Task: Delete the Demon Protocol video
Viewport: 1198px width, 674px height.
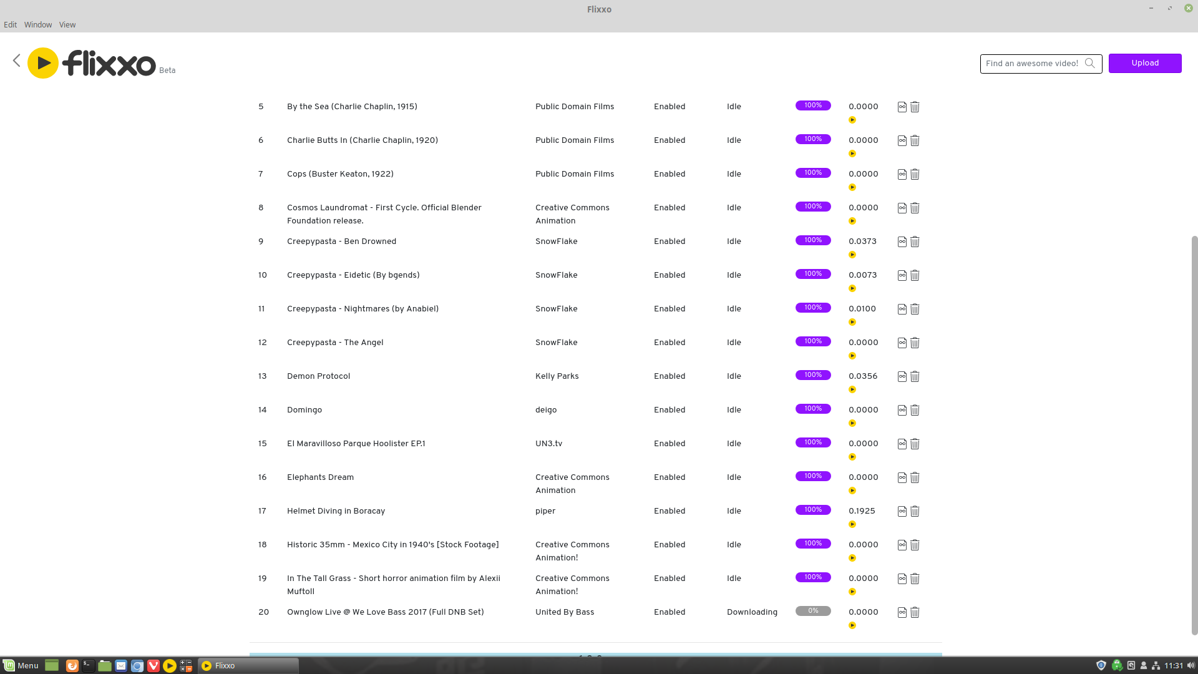Action: [915, 376]
